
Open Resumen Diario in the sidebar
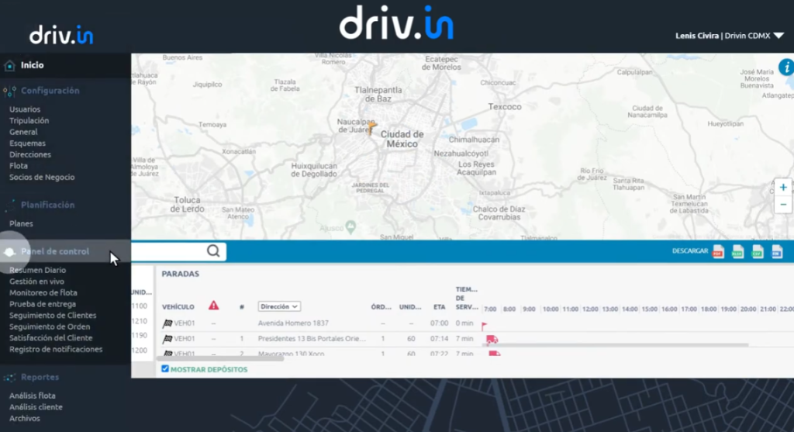[37, 270]
